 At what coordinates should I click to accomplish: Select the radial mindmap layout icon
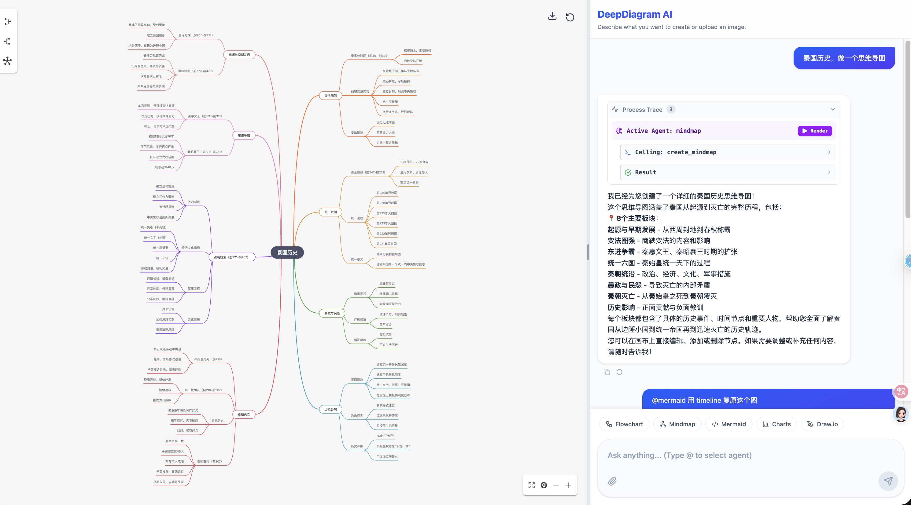[x=7, y=61]
